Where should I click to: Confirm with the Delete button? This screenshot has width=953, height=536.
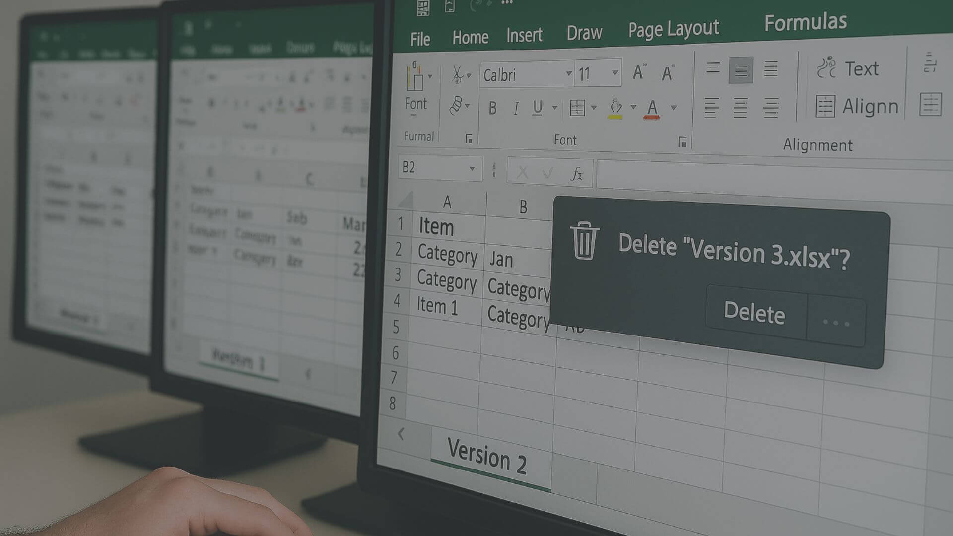pos(755,312)
